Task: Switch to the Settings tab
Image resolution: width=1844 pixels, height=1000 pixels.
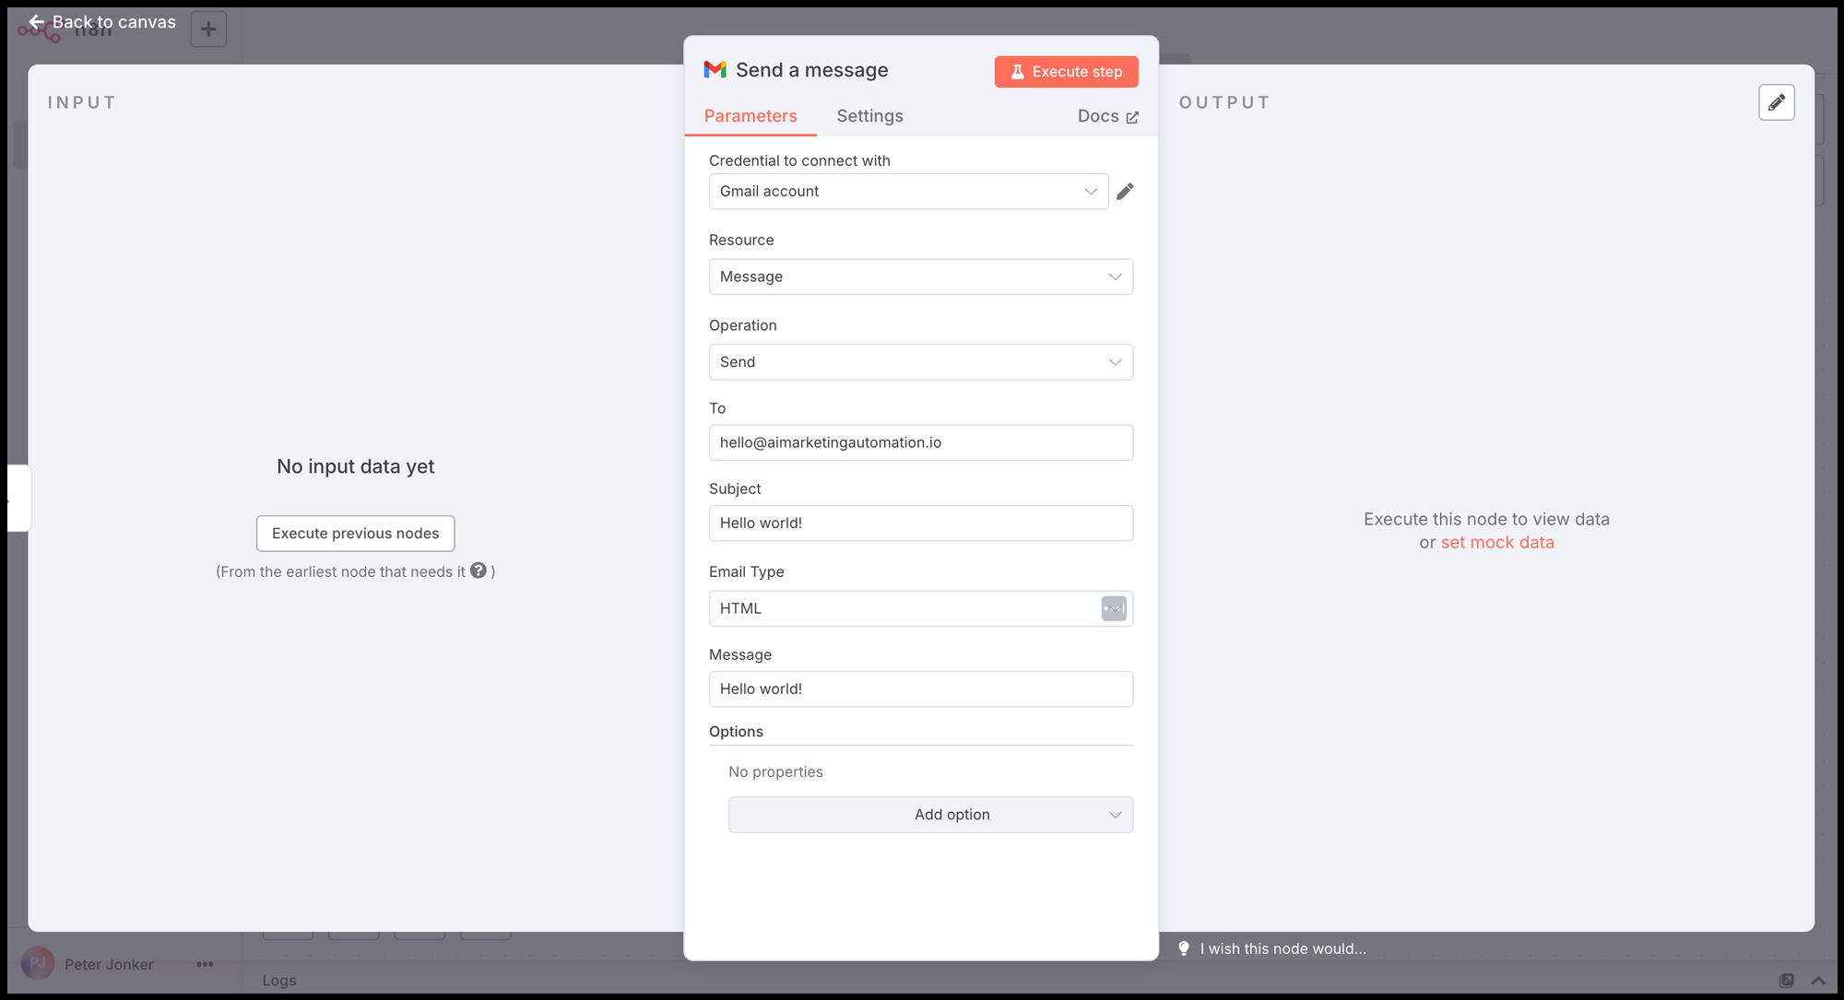Action: [869, 116]
